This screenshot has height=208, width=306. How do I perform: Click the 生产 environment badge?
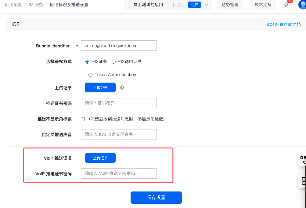click(194, 5)
